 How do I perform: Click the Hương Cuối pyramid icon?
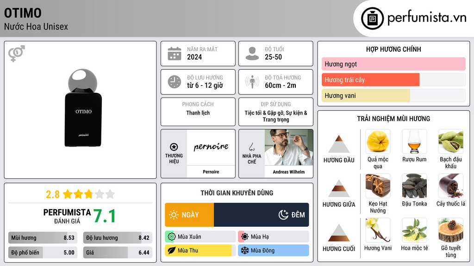339,233
